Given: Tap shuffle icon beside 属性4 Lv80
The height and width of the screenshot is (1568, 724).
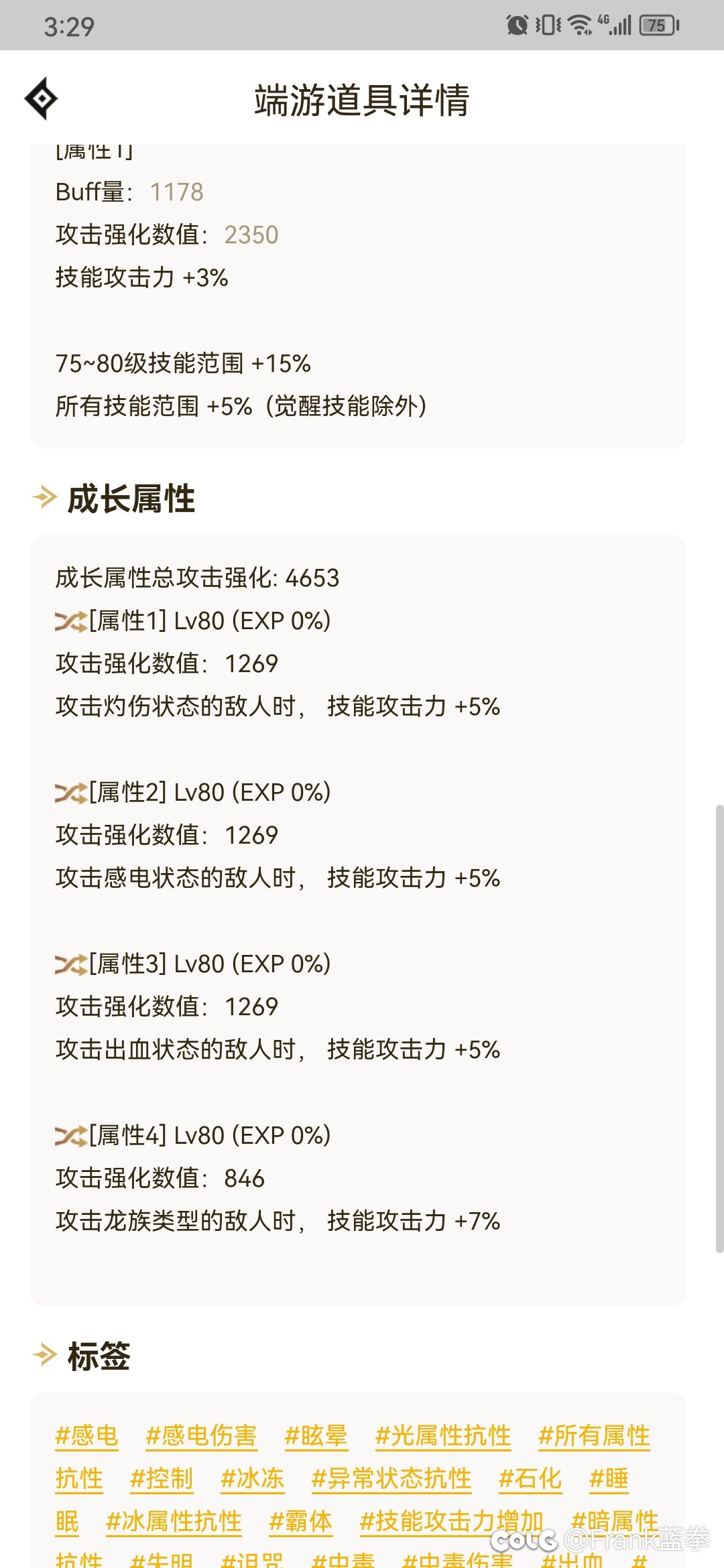Looking at the screenshot, I should coord(71,1136).
